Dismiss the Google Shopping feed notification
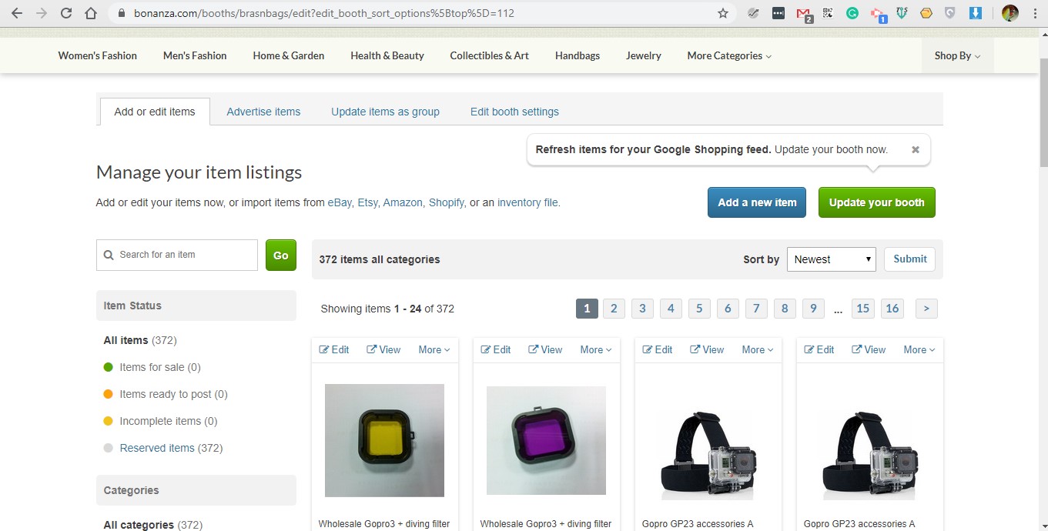 915,150
